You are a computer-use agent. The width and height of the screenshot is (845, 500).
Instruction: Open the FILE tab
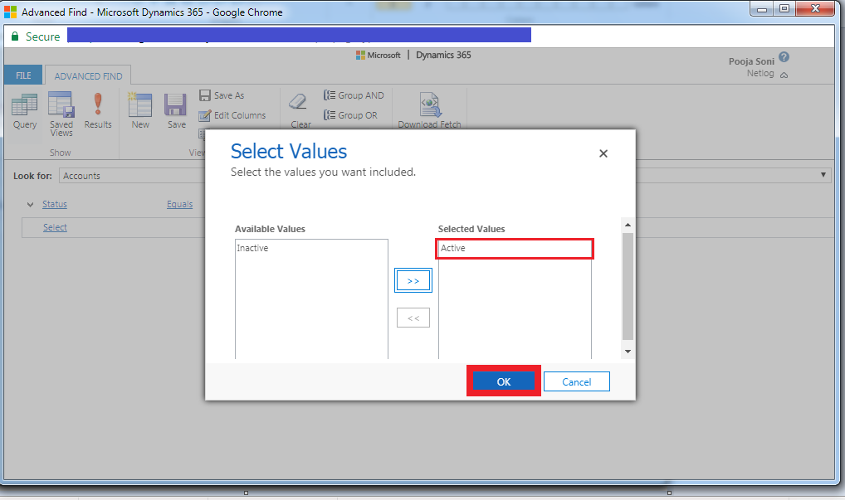tap(23, 75)
